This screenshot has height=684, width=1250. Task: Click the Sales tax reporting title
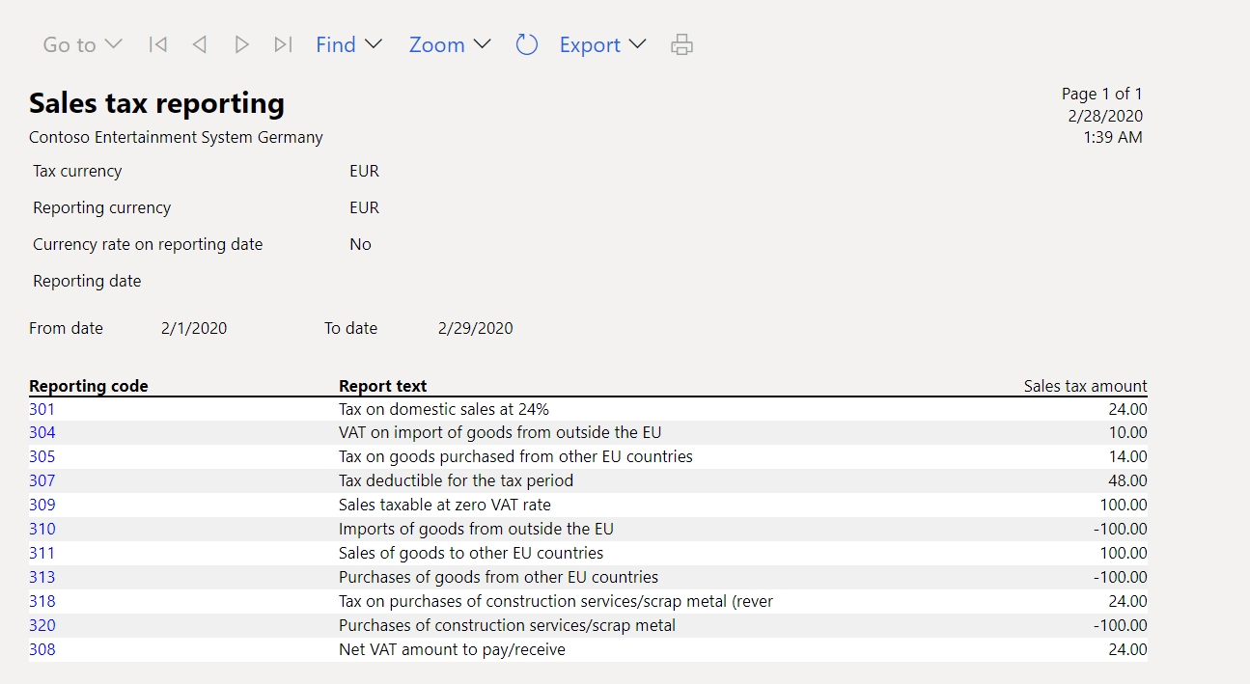156,103
